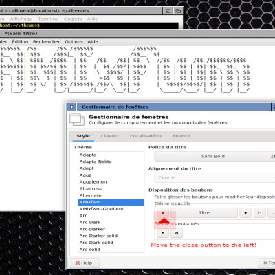Select the Agualemon theme
The image size is (275, 275).
(111, 182)
